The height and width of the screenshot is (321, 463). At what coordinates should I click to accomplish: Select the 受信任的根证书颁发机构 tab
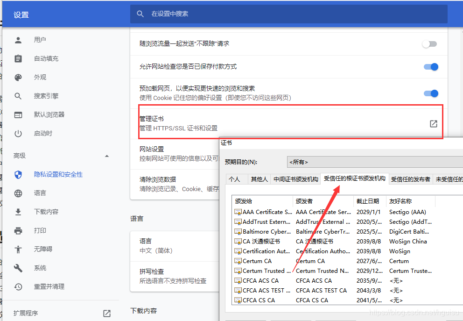(355, 178)
